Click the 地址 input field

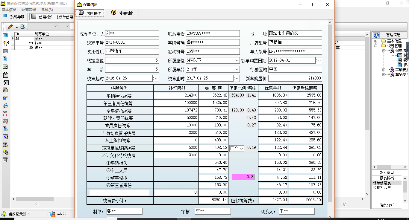(x=295, y=33)
